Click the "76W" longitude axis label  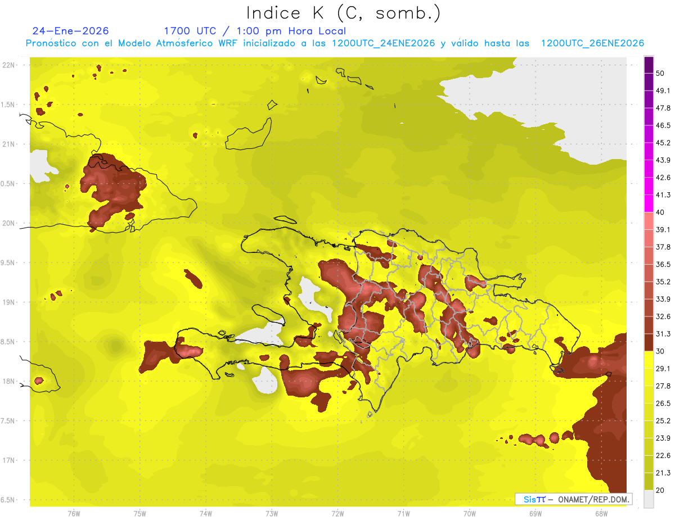point(74,514)
